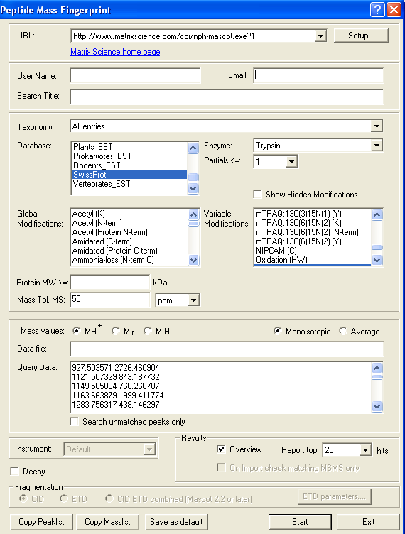Select mTRAQ:13C(6)15N(2) (N-term) variable modification
Viewport: 405px width, 534px height.
[313, 232]
